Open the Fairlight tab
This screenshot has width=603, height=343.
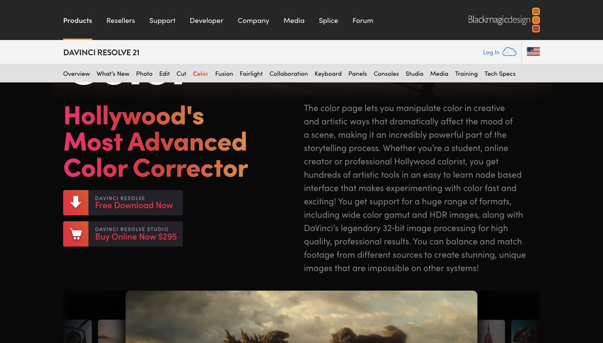pyautogui.click(x=251, y=73)
